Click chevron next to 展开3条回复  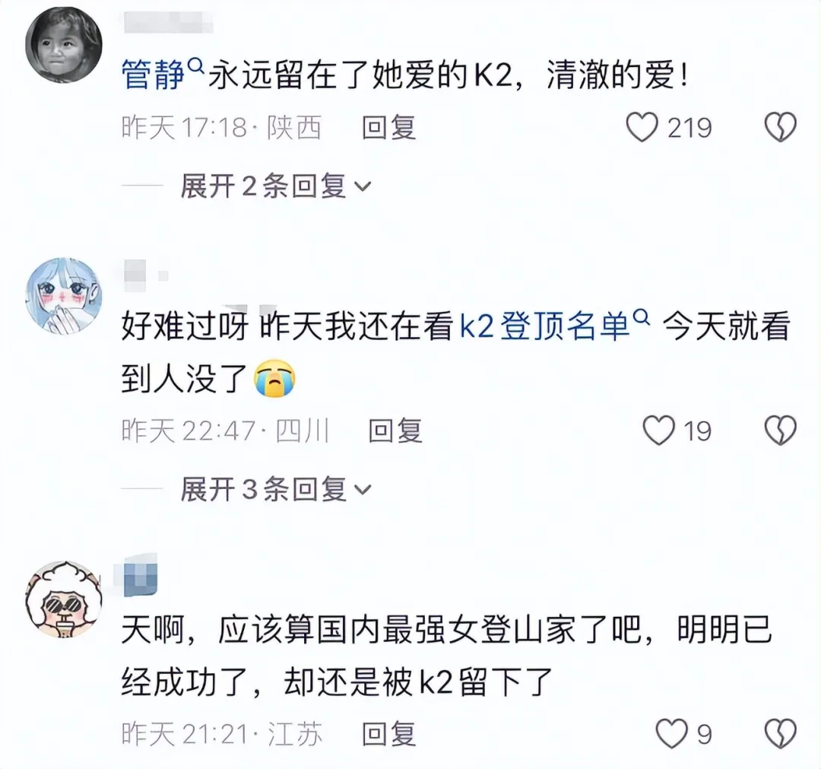[363, 490]
